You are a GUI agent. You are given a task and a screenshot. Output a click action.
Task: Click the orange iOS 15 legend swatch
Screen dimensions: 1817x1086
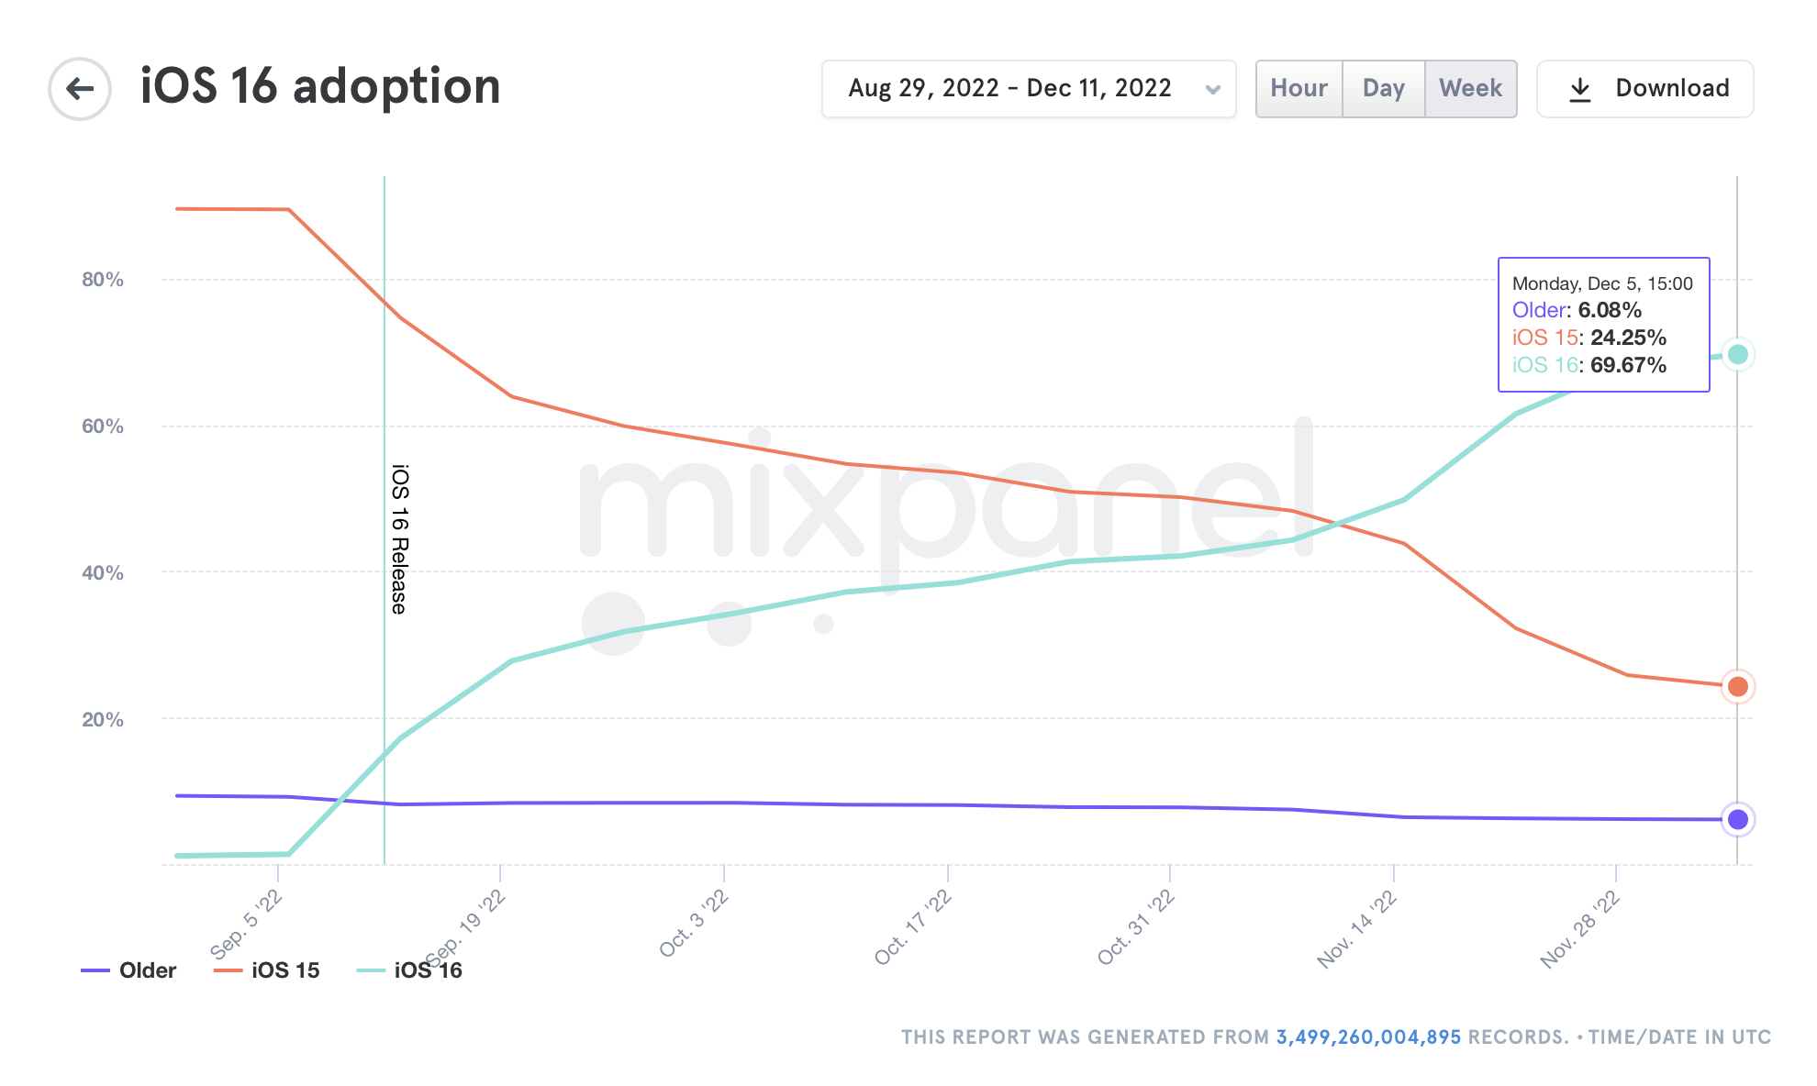(228, 970)
